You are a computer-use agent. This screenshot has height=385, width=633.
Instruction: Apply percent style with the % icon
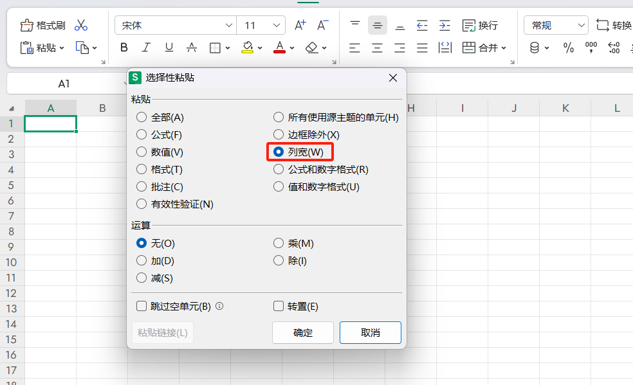coord(568,47)
